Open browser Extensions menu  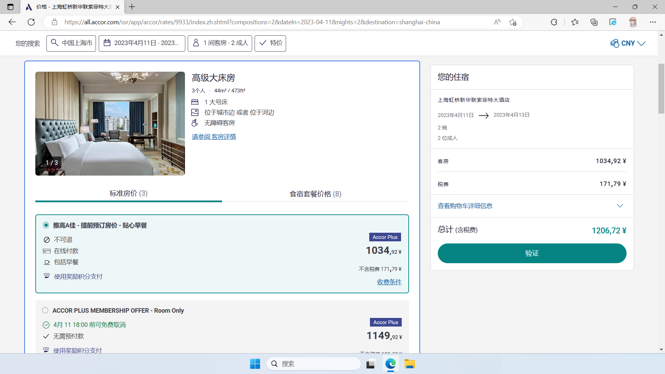pyautogui.click(x=554, y=22)
